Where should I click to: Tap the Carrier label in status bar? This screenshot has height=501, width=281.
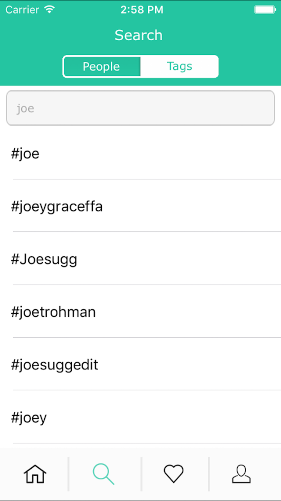[22, 10]
